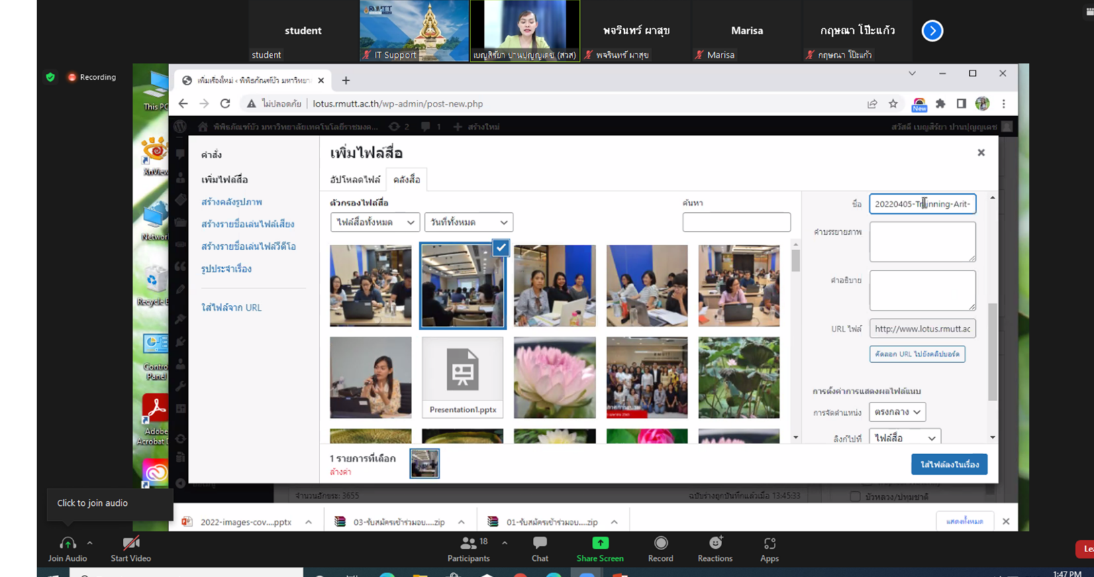Screen dimensions: 1094x577
Task: Expand Join Audio options caret
Action: [90, 543]
